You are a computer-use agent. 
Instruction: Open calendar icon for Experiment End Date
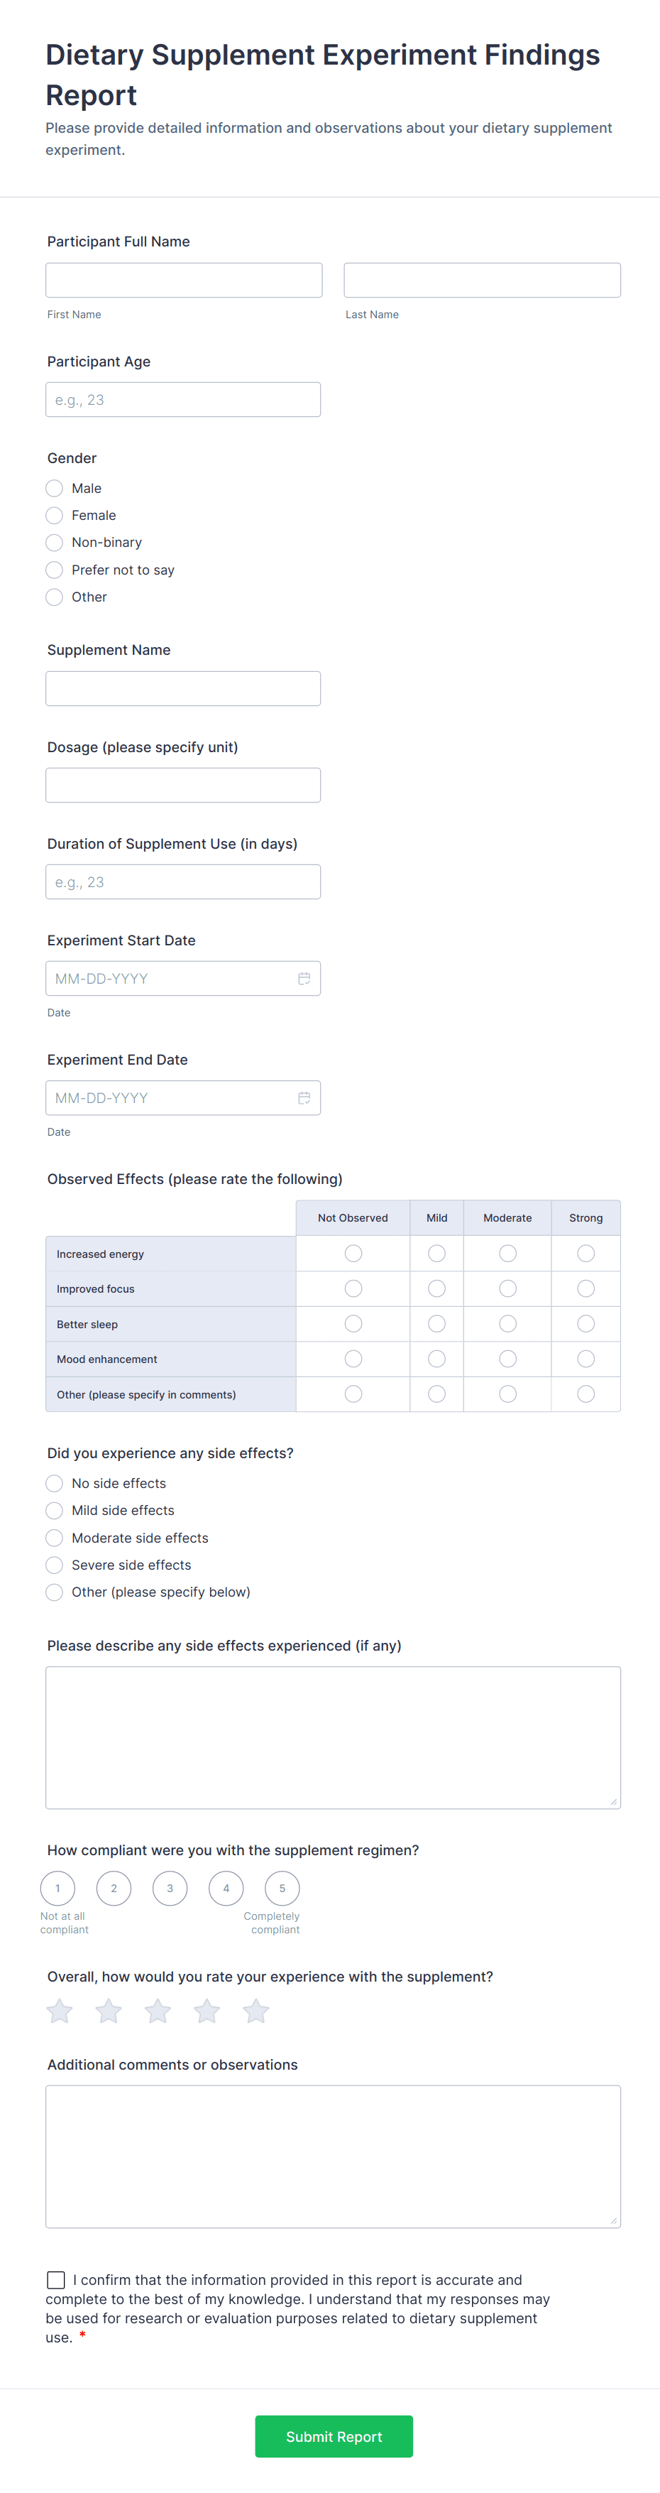click(x=304, y=1097)
